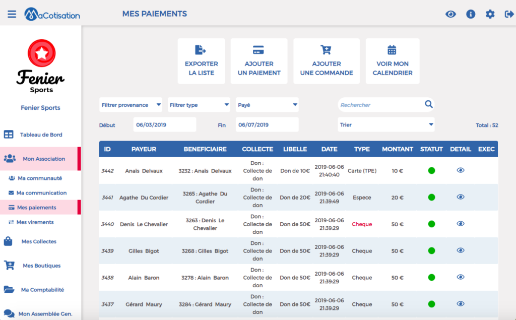This screenshot has height=320, width=516.
Task: Click the search magnifier icon
Action: click(x=428, y=104)
